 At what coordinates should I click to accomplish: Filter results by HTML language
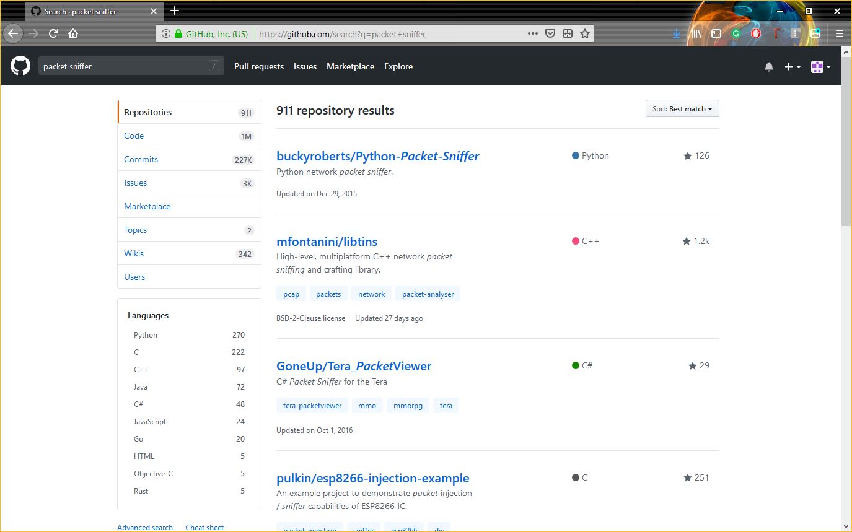tap(189, 456)
